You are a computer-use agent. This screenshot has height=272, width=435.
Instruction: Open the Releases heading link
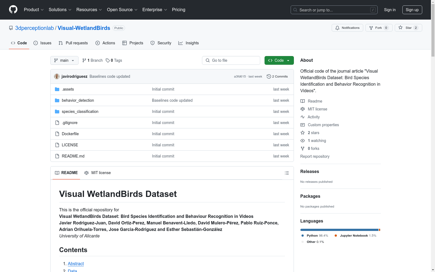click(x=310, y=171)
